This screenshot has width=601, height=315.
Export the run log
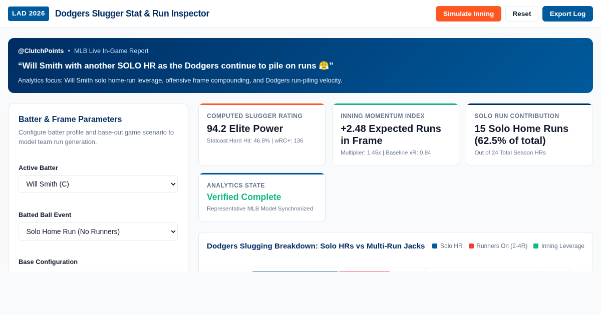point(567,13)
